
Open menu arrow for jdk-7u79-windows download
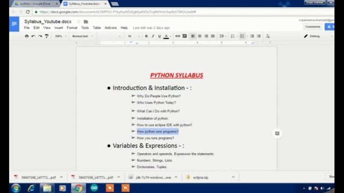176,177
